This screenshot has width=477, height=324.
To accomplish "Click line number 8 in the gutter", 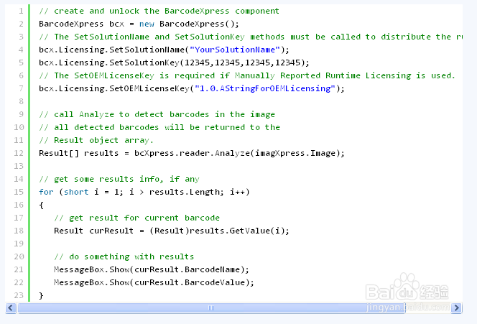I will point(21,101).
